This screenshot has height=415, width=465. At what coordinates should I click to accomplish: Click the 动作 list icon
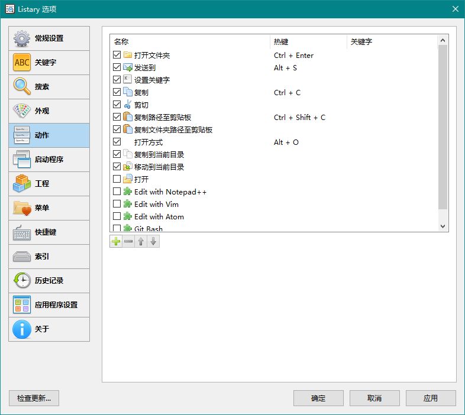pos(22,135)
